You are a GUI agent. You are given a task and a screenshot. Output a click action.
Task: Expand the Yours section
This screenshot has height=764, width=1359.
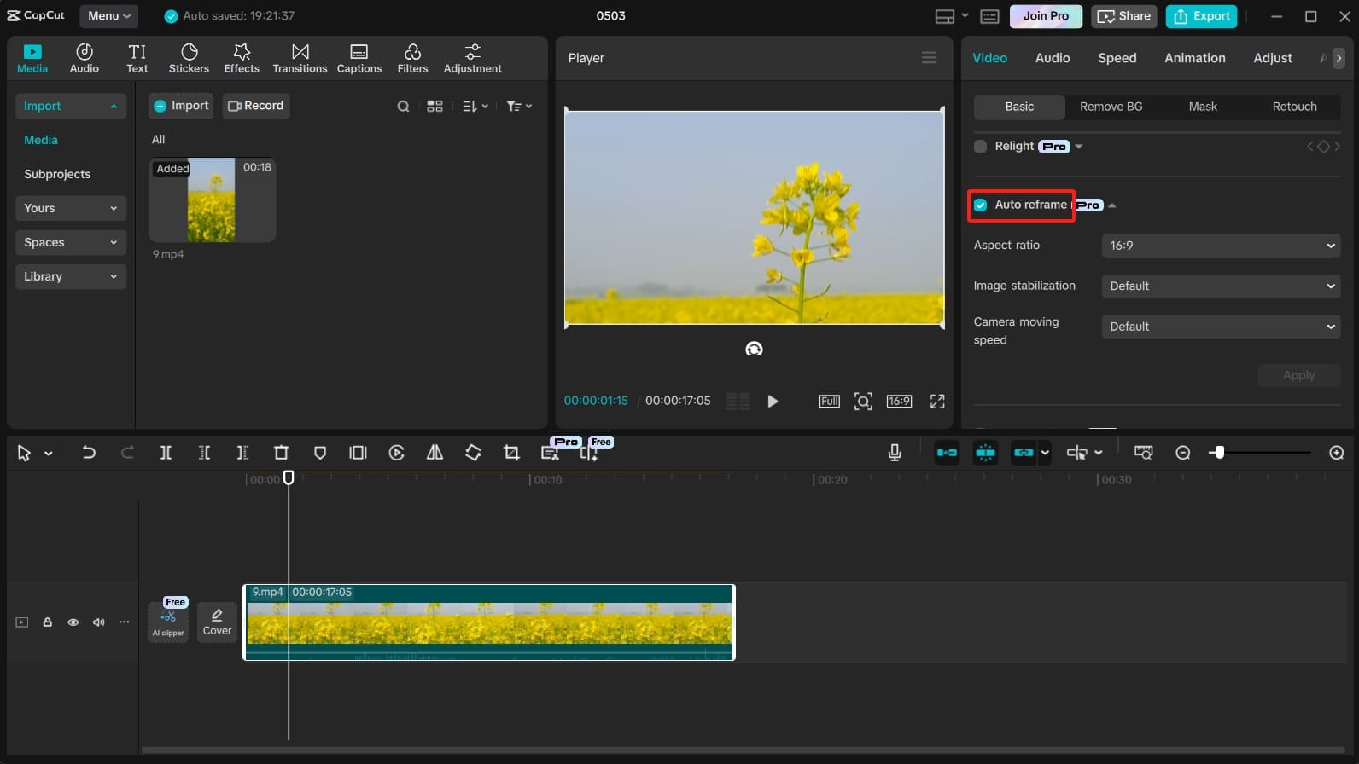pos(71,208)
